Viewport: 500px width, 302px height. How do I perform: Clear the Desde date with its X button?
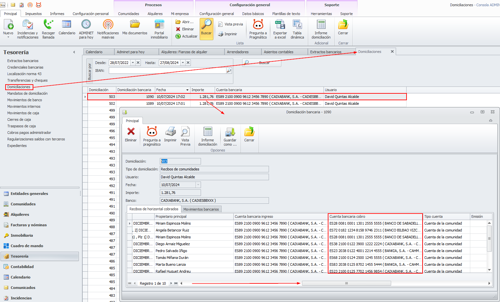pyautogui.click(x=138, y=63)
